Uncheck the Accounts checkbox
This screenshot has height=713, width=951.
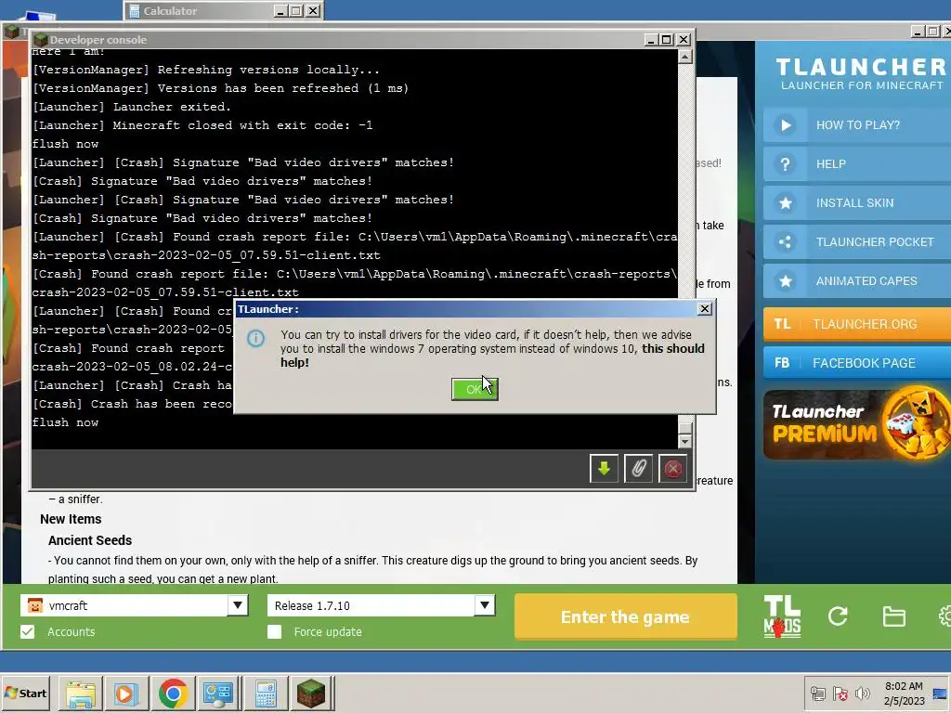point(27,631)
